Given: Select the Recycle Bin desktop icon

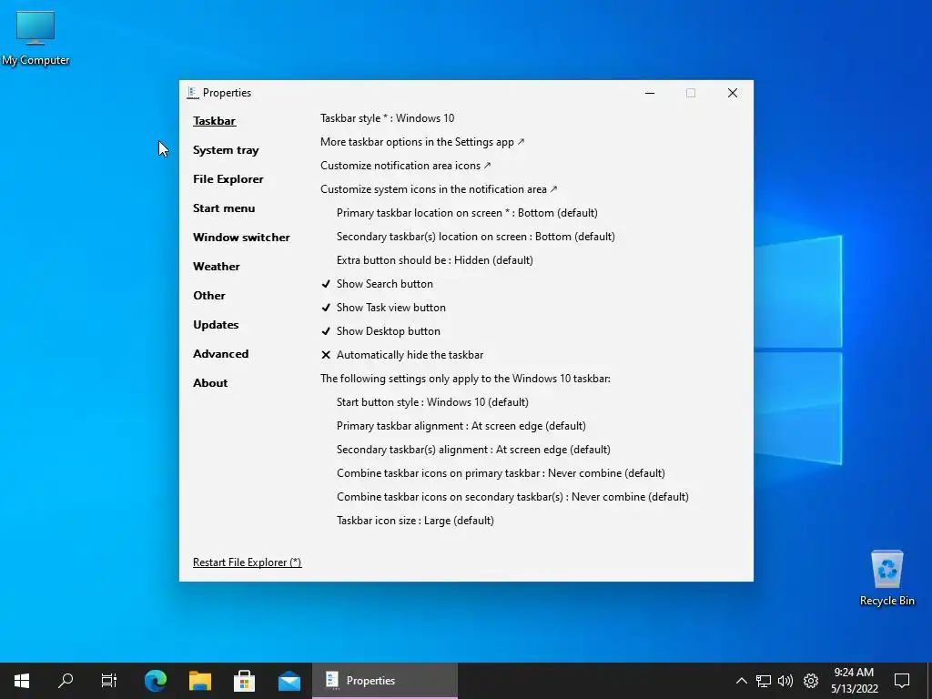Looking at the screenshot, I should pyautogui.click(x=886, y=578).
